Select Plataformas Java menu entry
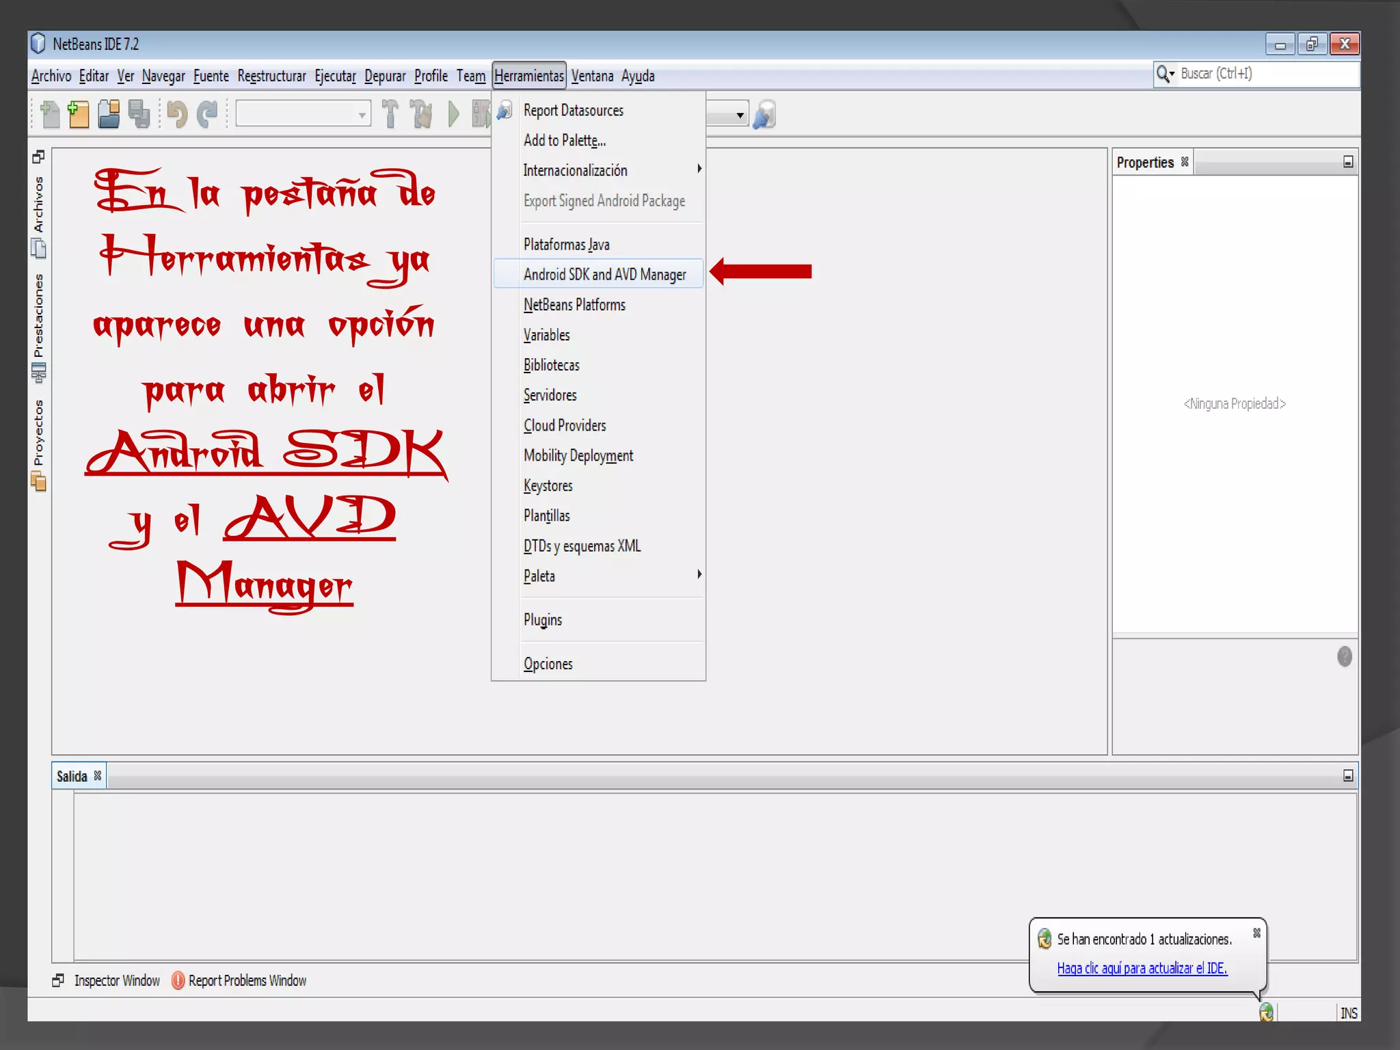The height and width of the screenshot is (1050, 1400). click(598, 244)
